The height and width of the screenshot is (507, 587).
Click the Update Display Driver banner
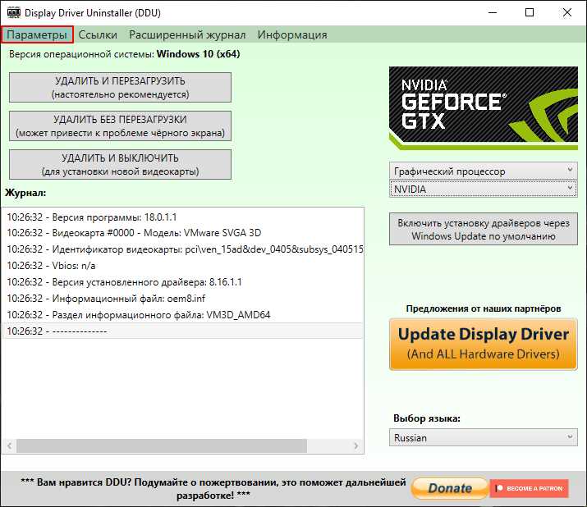pos(484,345)
